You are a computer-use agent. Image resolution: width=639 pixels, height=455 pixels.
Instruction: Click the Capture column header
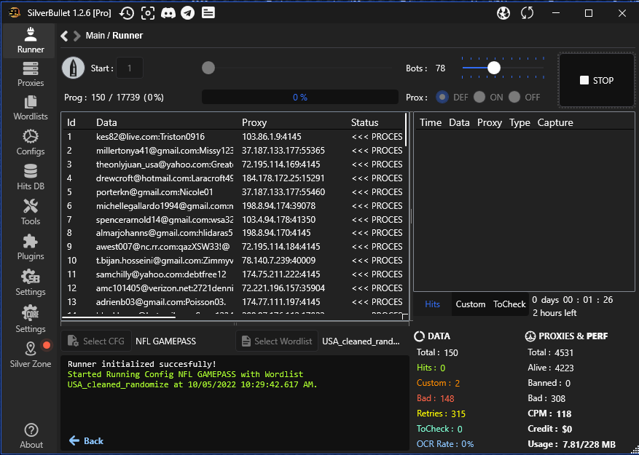tap(555, 122)
